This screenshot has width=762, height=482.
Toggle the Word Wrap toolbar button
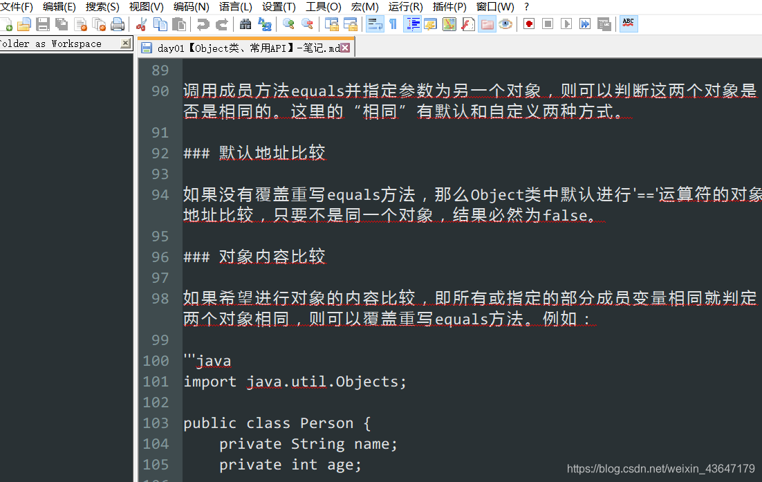coord(375,24)
